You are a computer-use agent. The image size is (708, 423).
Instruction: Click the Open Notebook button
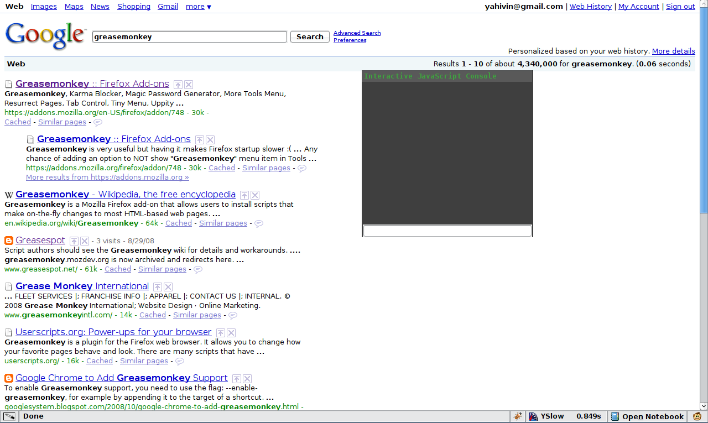pos(647,416)
